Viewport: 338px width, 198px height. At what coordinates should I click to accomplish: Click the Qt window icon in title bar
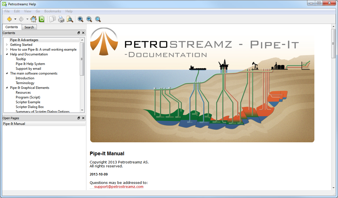point(5,4)
